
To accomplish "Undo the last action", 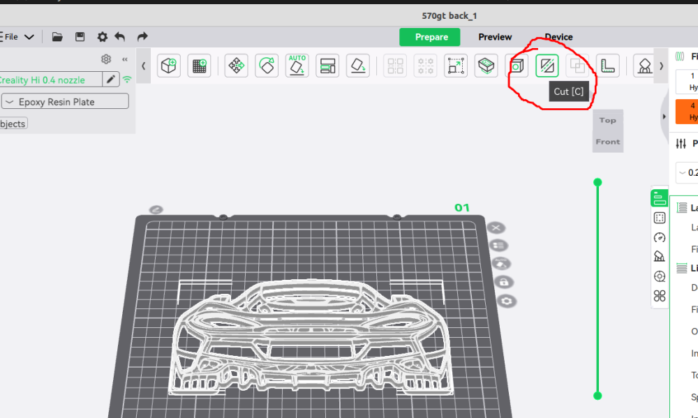I will point(120,37).
